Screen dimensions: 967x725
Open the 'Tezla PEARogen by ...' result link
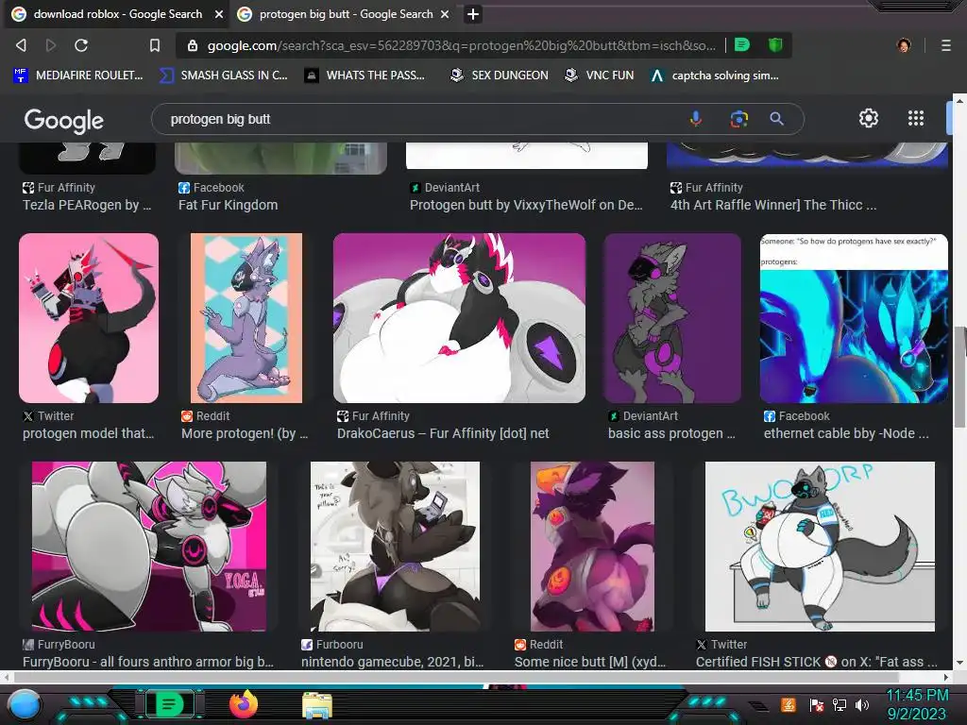pyautogui.click(x=87, y=205)
